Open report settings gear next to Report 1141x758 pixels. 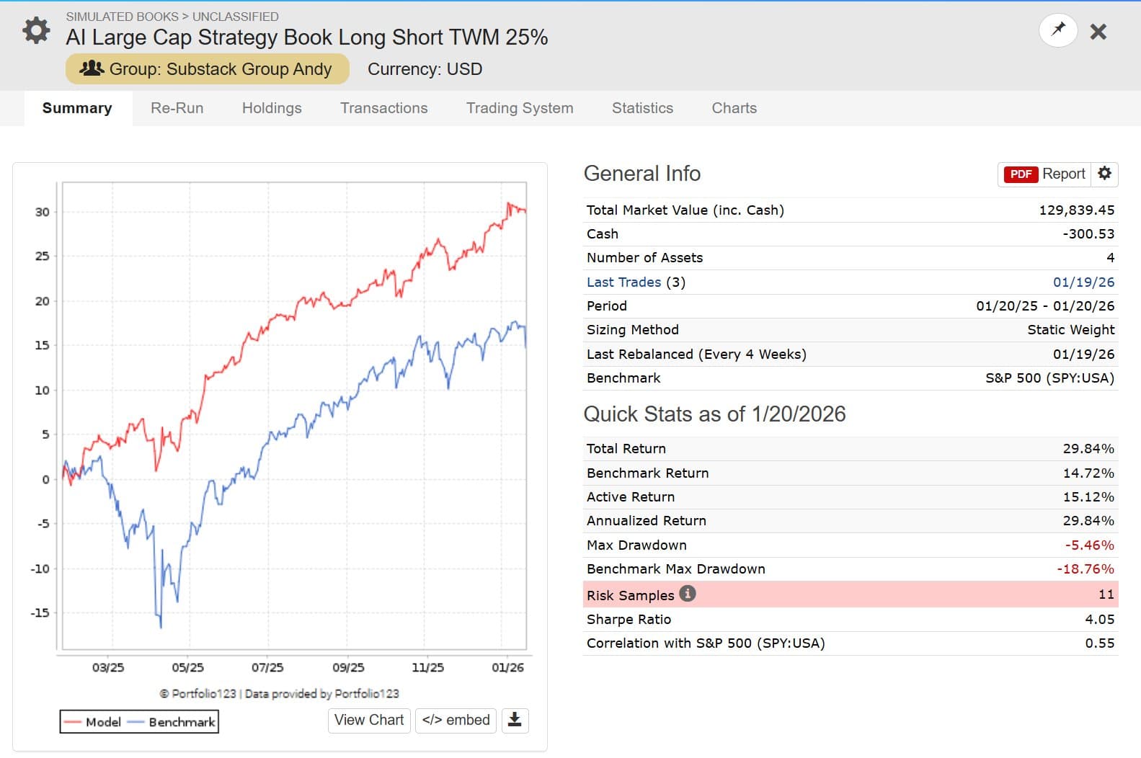pyautogui.click(x=1104, y=174)
